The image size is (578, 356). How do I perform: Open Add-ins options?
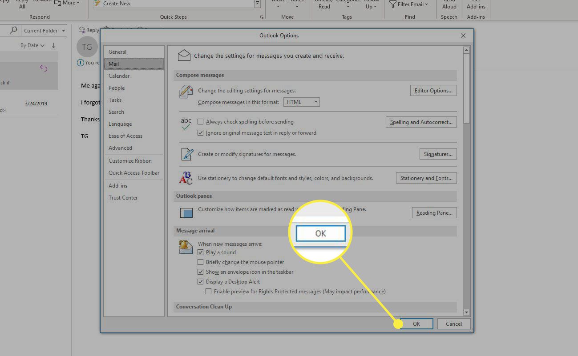click(133, 186)
